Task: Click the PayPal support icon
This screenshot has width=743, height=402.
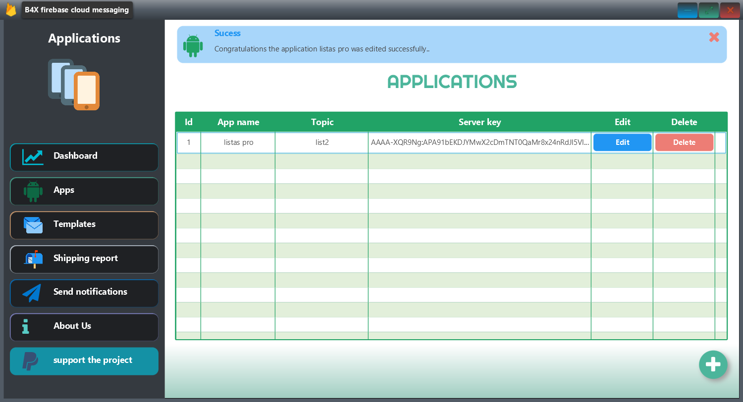Action: tap(30, 361)
